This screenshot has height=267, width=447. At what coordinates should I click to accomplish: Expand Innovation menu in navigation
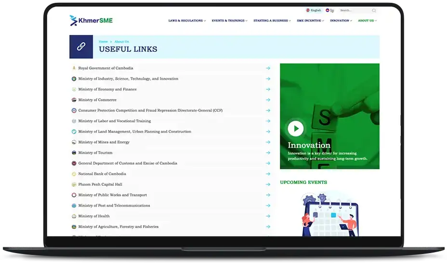click(x=341, y=21)
